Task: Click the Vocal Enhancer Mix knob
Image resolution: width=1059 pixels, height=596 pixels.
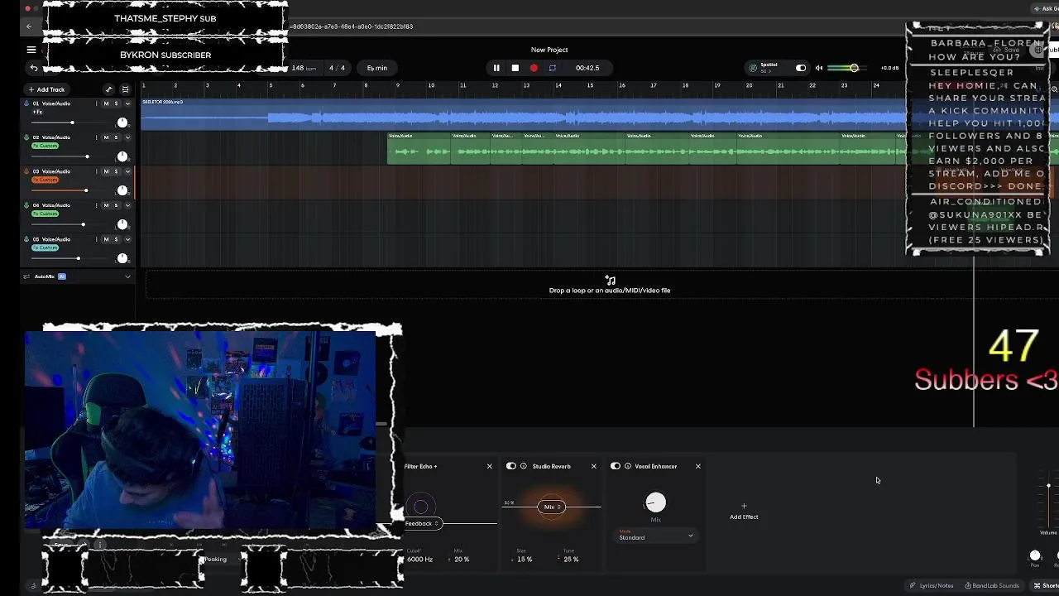Action: [655, 502]
